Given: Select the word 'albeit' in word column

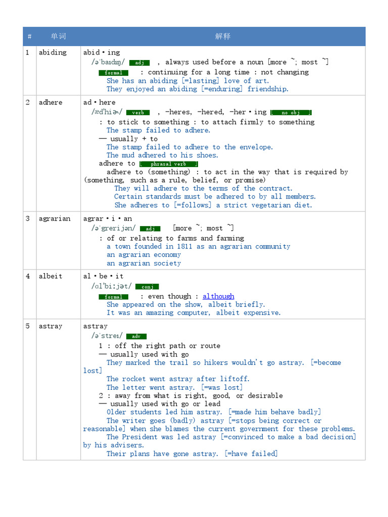Looking at the screenshot, I should point(51,276).
